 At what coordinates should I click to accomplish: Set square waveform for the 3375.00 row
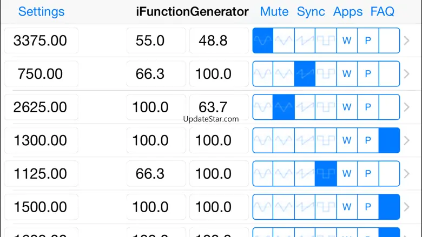(x=326, y=40)
